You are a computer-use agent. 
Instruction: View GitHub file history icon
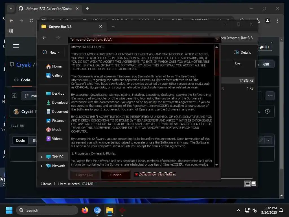(x=267, y=111)
